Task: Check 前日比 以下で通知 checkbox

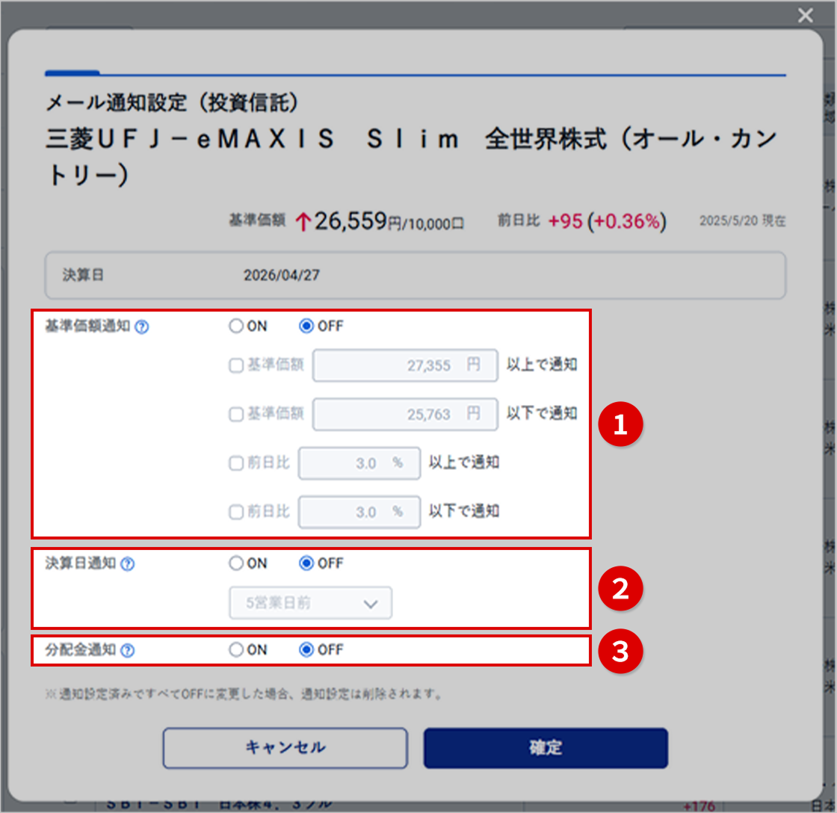Action: click(x=236, y=512)
